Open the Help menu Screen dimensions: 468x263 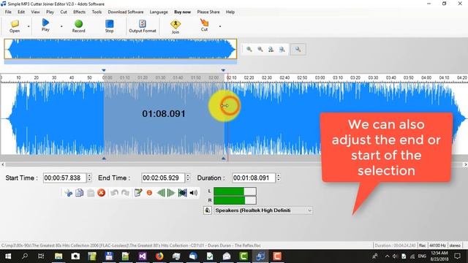[230, 12]
